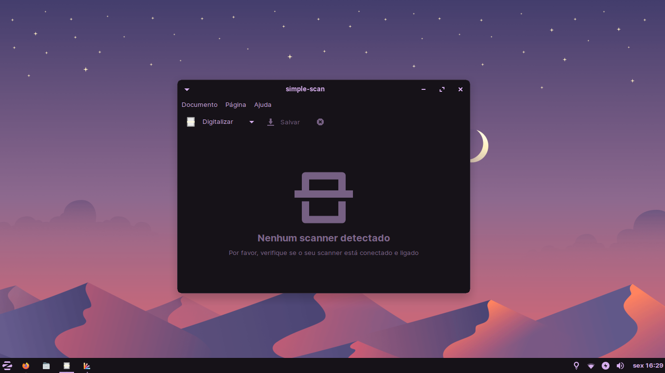Expand the Digitalizar options dropdown arrow

click(252, 122)
